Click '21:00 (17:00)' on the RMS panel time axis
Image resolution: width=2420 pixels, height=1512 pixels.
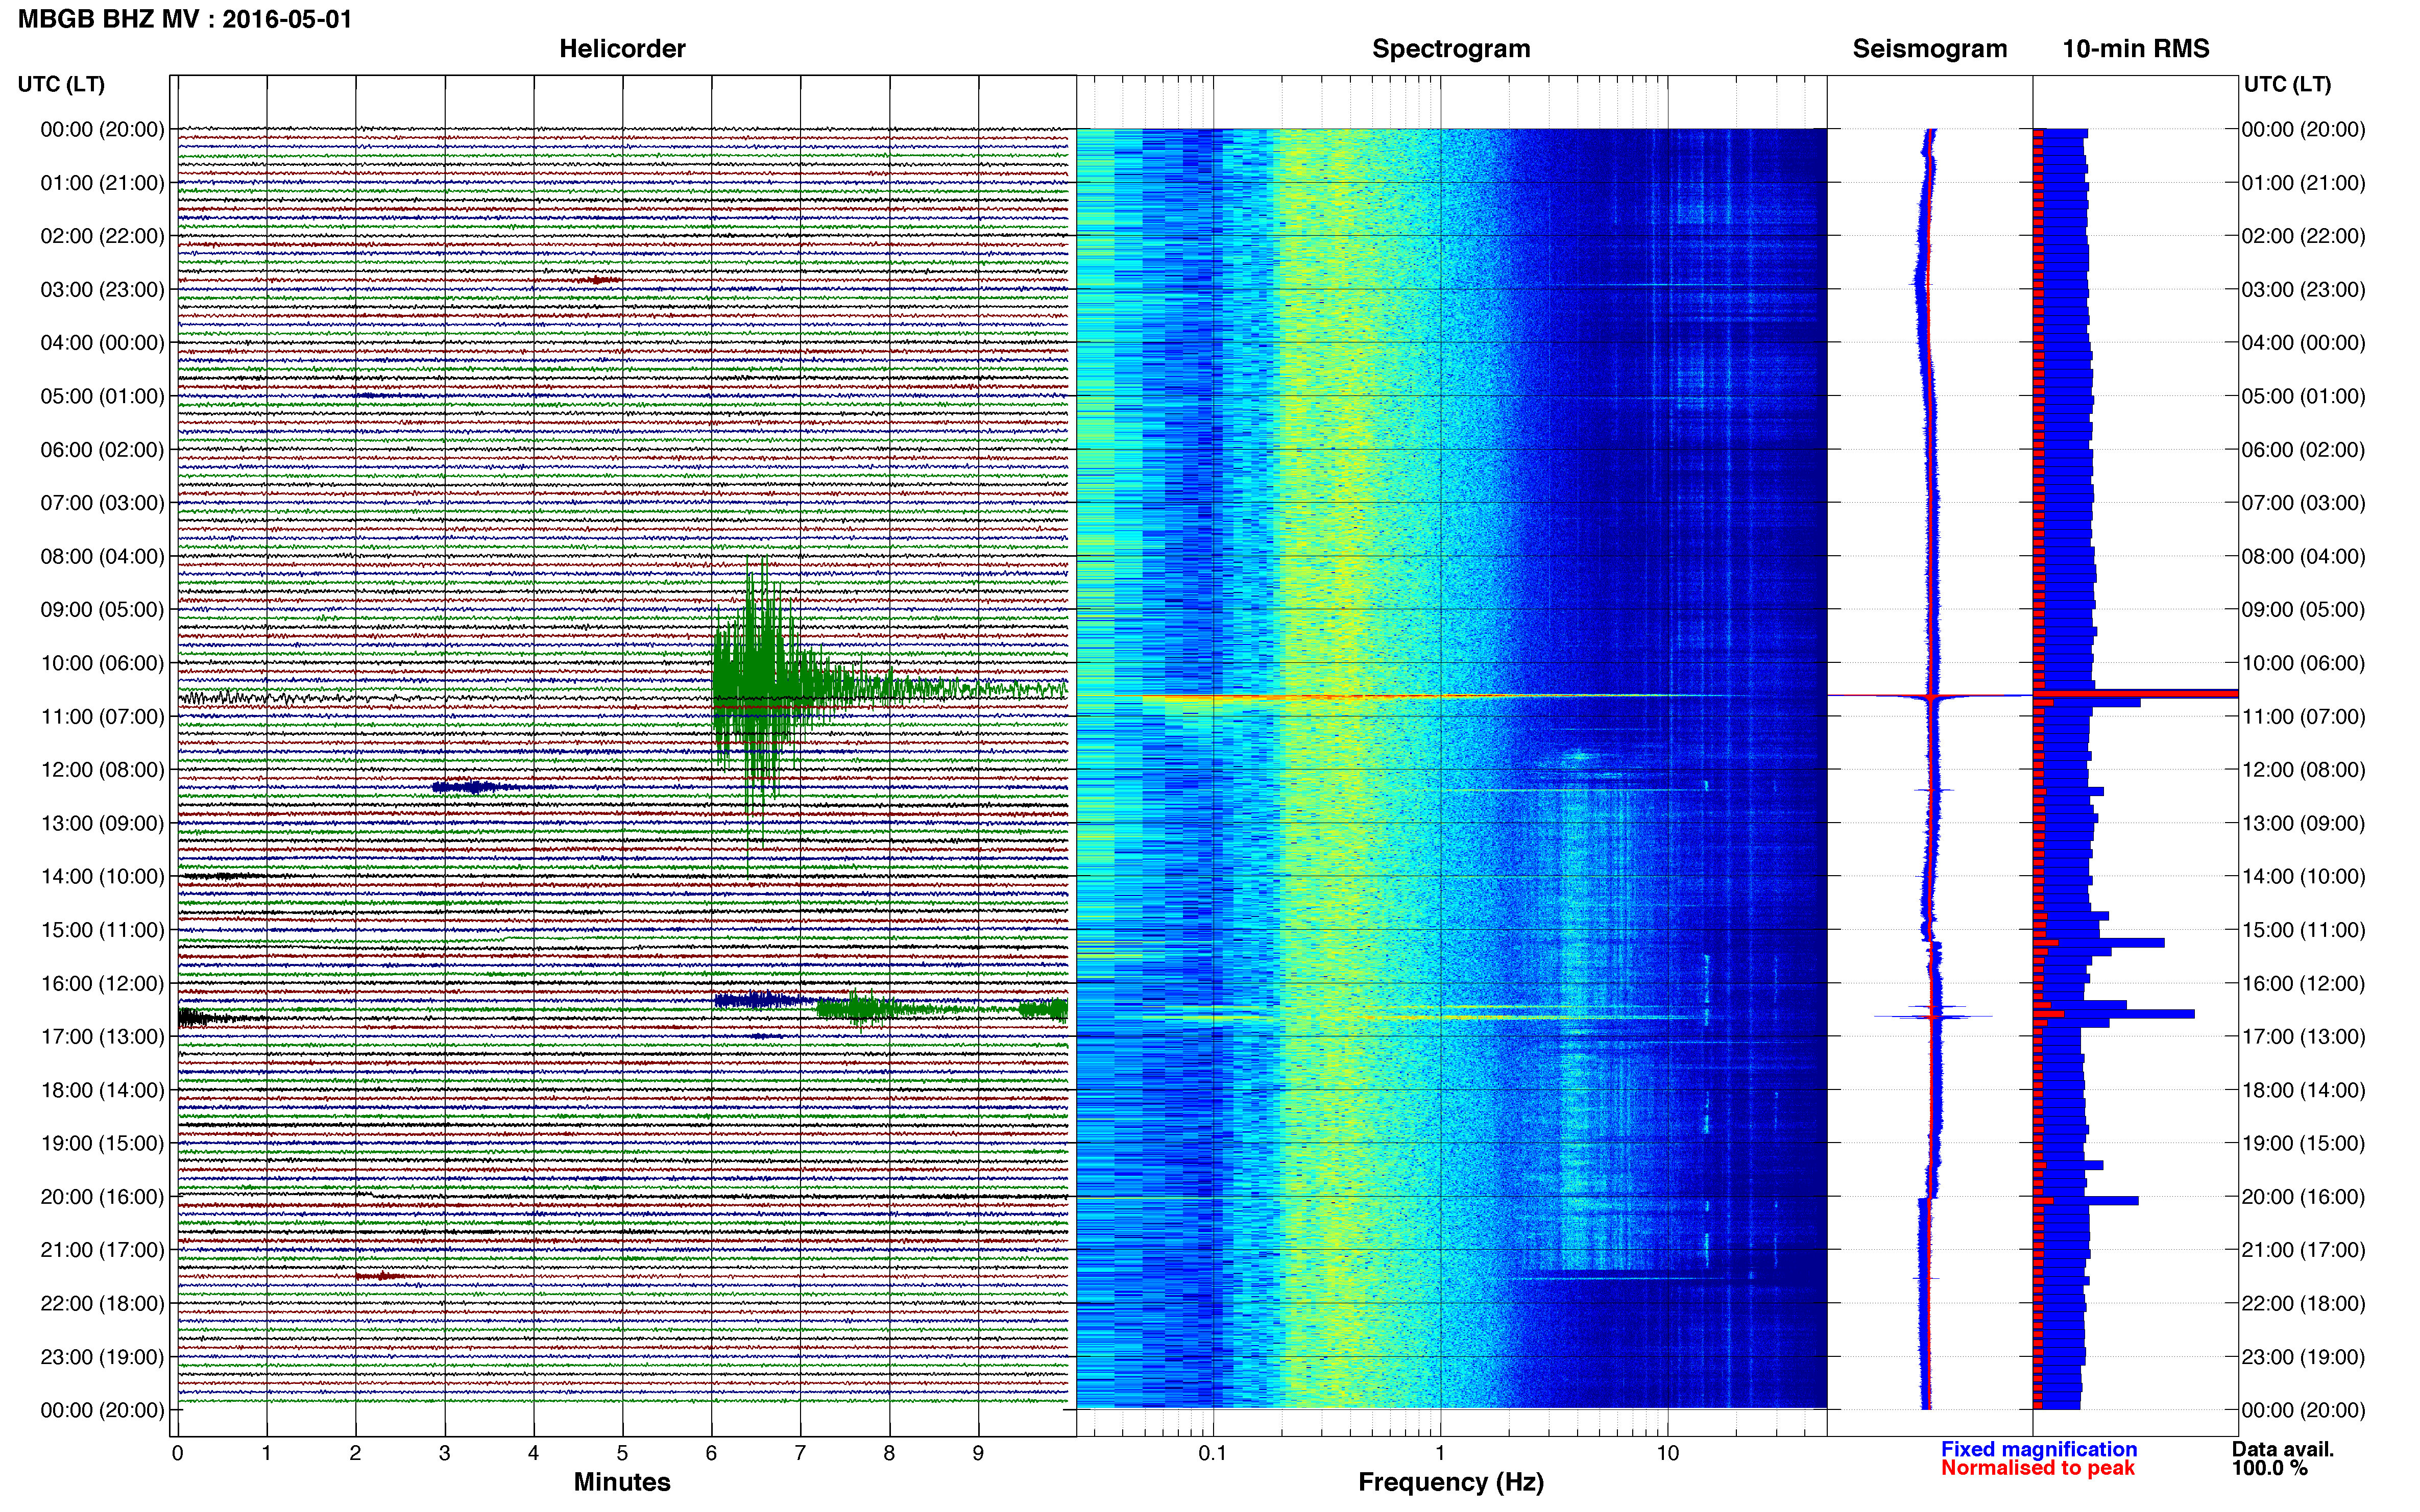coord(2303,1250)
